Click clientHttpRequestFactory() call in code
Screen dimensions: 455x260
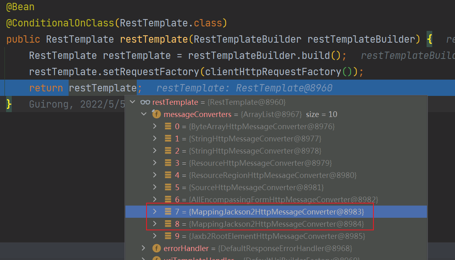tap(278, 72)
